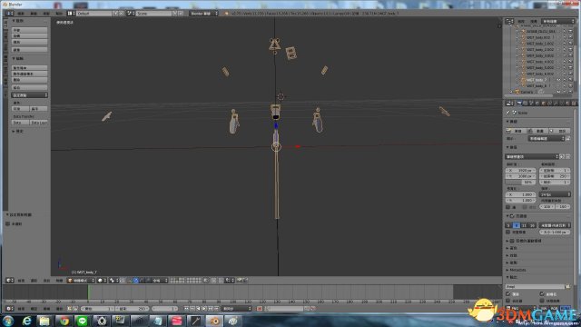This screenshot has width=581, height=327.
Task: Open the Blender Render engine dropdown
Action: (x=203, y=14)
